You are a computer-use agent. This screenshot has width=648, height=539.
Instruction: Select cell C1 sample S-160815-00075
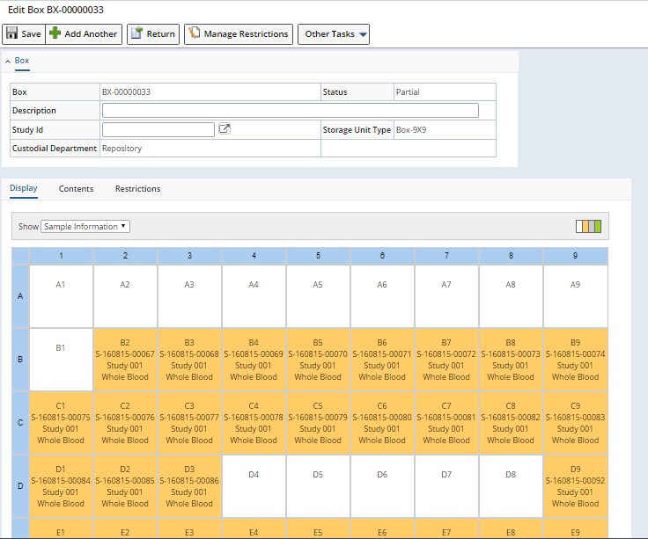(x=61, y=423)
